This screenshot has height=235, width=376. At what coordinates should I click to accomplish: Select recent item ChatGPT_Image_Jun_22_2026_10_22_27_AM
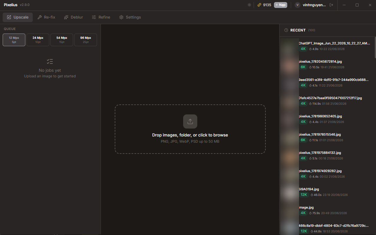point(327,46)
